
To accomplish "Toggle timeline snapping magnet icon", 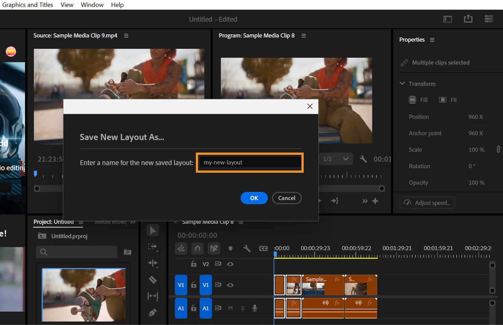I will point(197,249).
